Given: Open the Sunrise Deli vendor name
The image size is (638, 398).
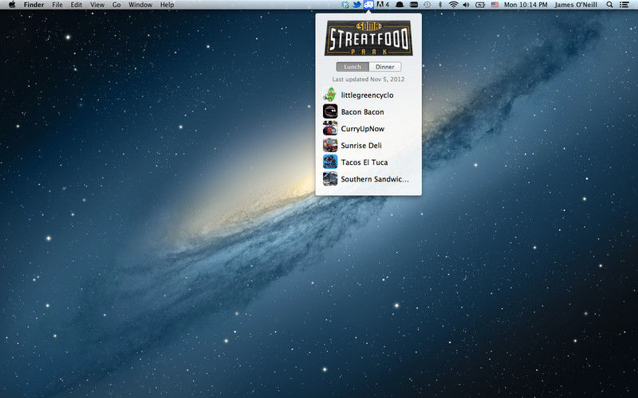Looking at the screenshot, I should (x=361, y=146).
